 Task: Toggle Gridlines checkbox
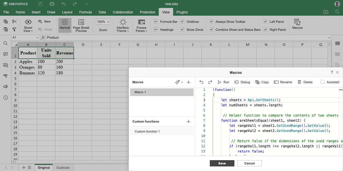[x=182, y=21]
